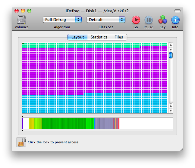Open the color Key cubes icon
Screen dimensions: 195x168
[x=162, y=20]
